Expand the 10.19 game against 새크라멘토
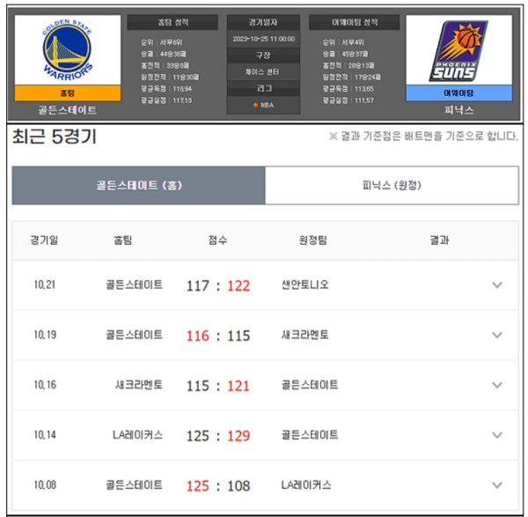Image resolution: width=528 pixels, height=517 pixels. coord(497,336)
